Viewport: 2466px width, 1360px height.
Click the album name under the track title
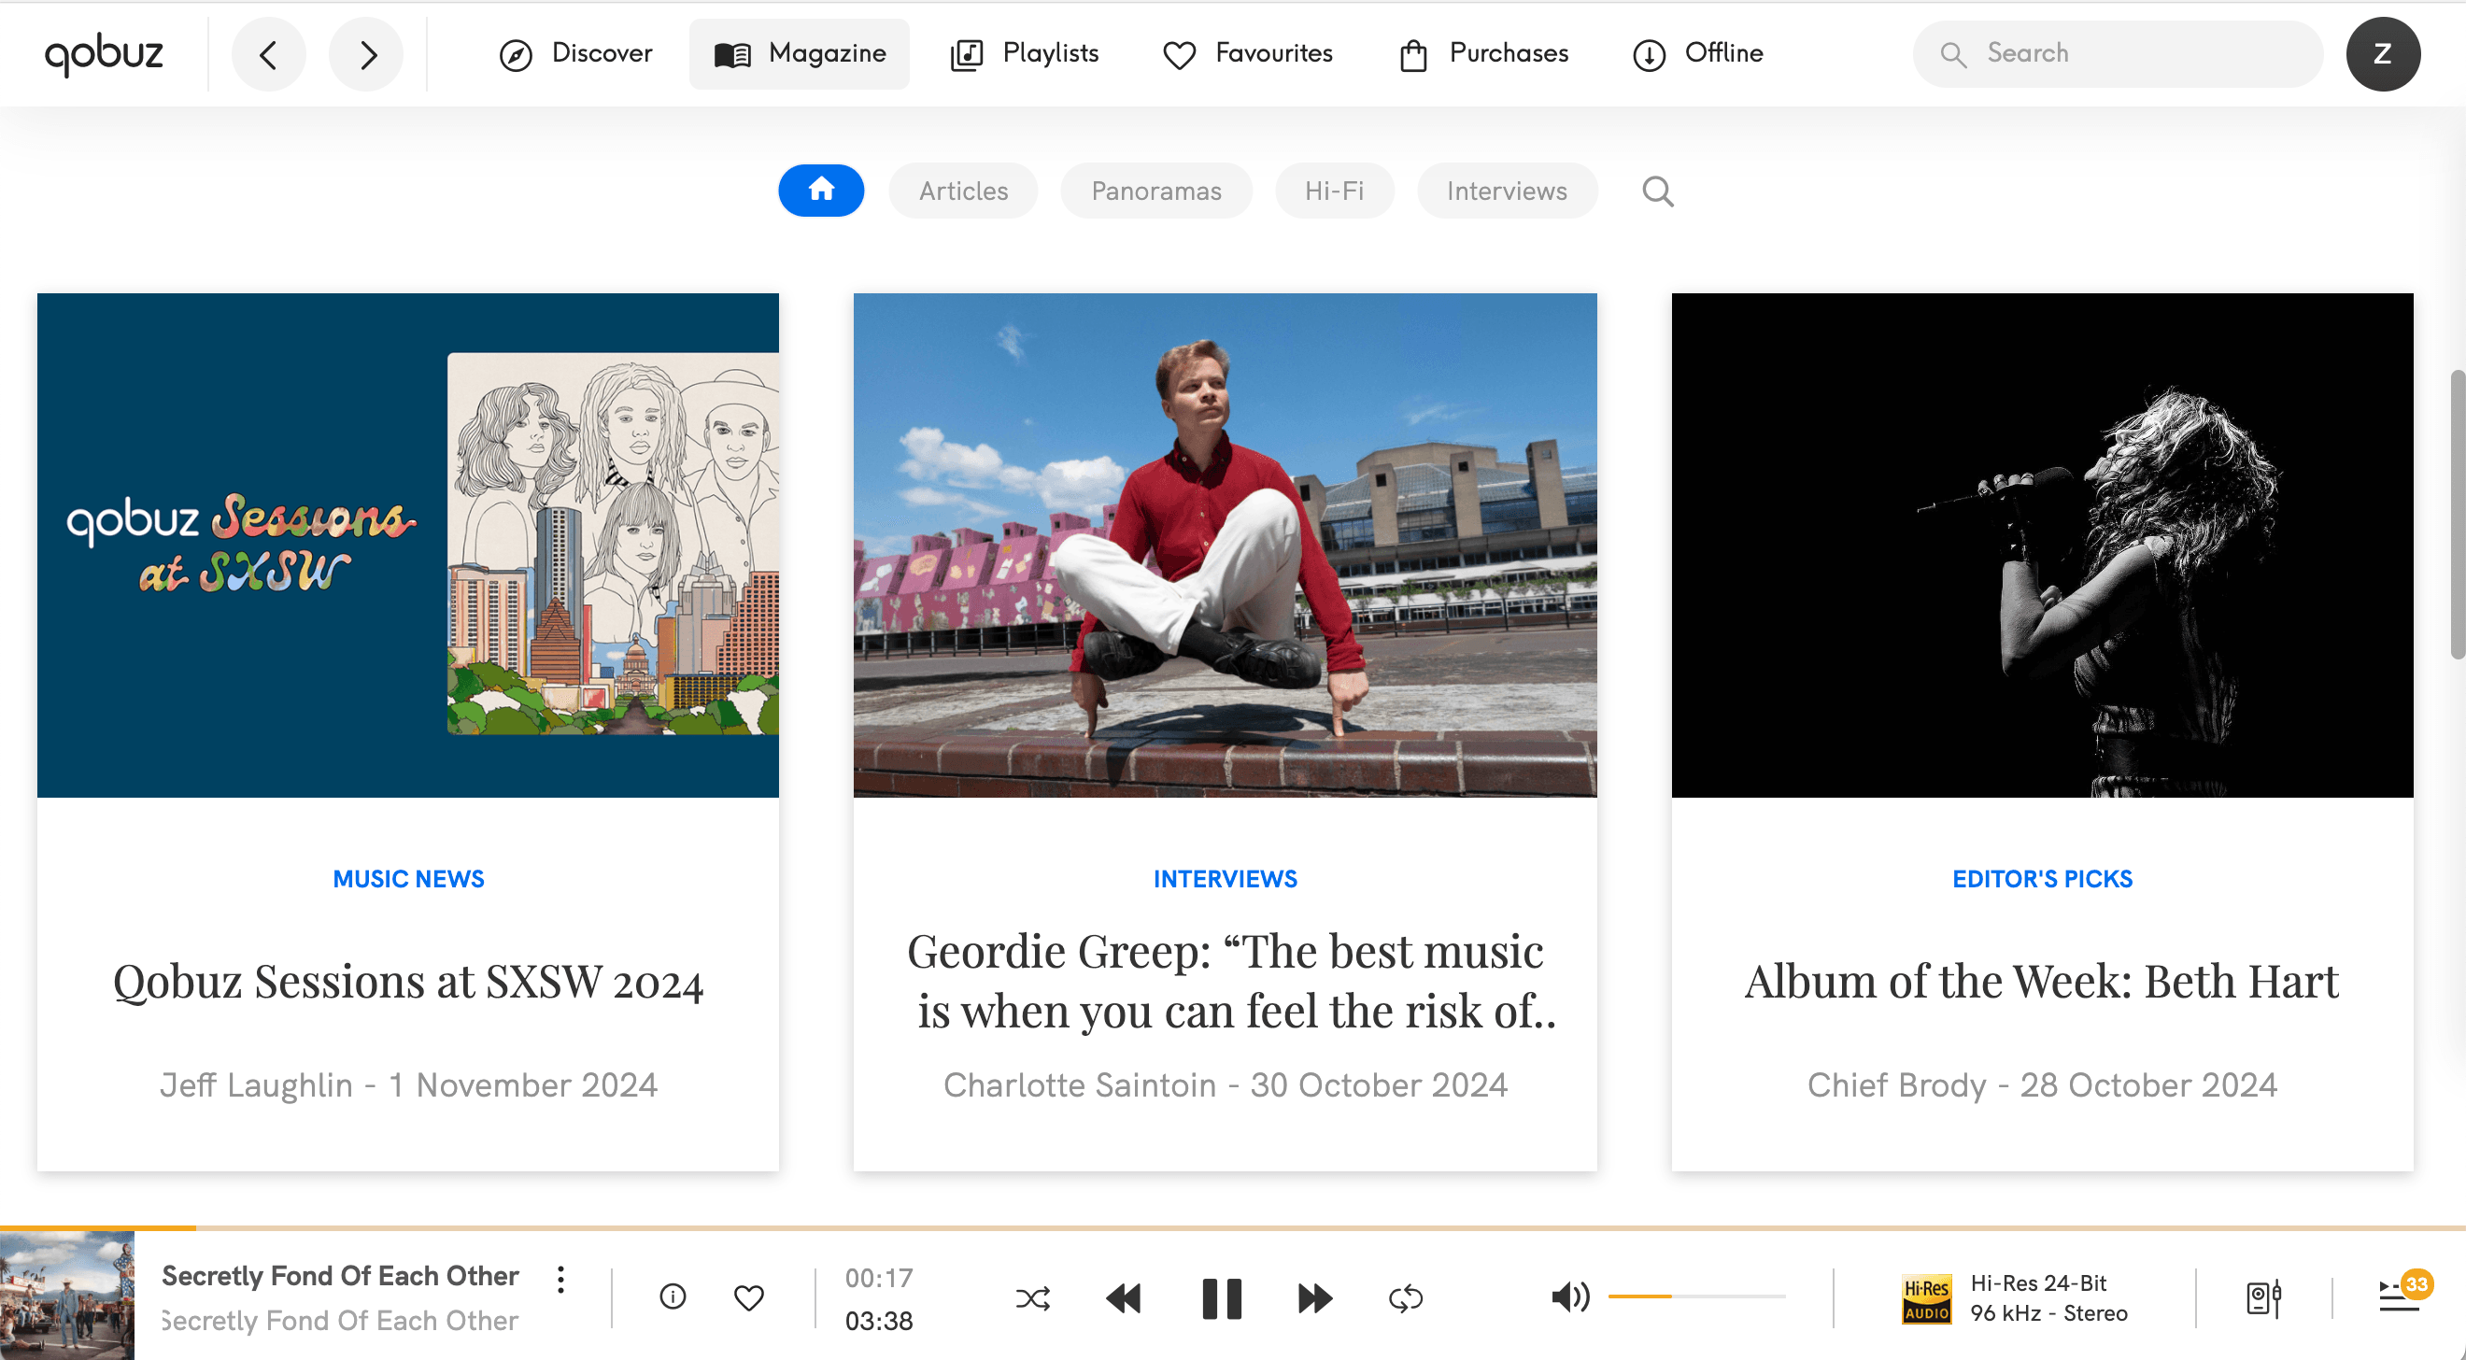(340, 1321)
